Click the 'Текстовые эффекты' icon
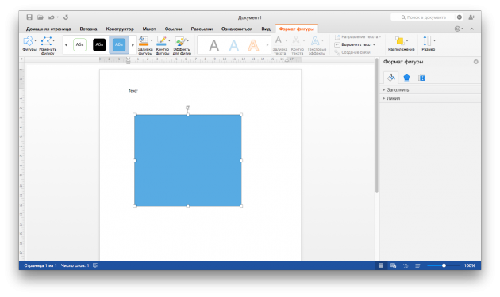 click(315, 40)
